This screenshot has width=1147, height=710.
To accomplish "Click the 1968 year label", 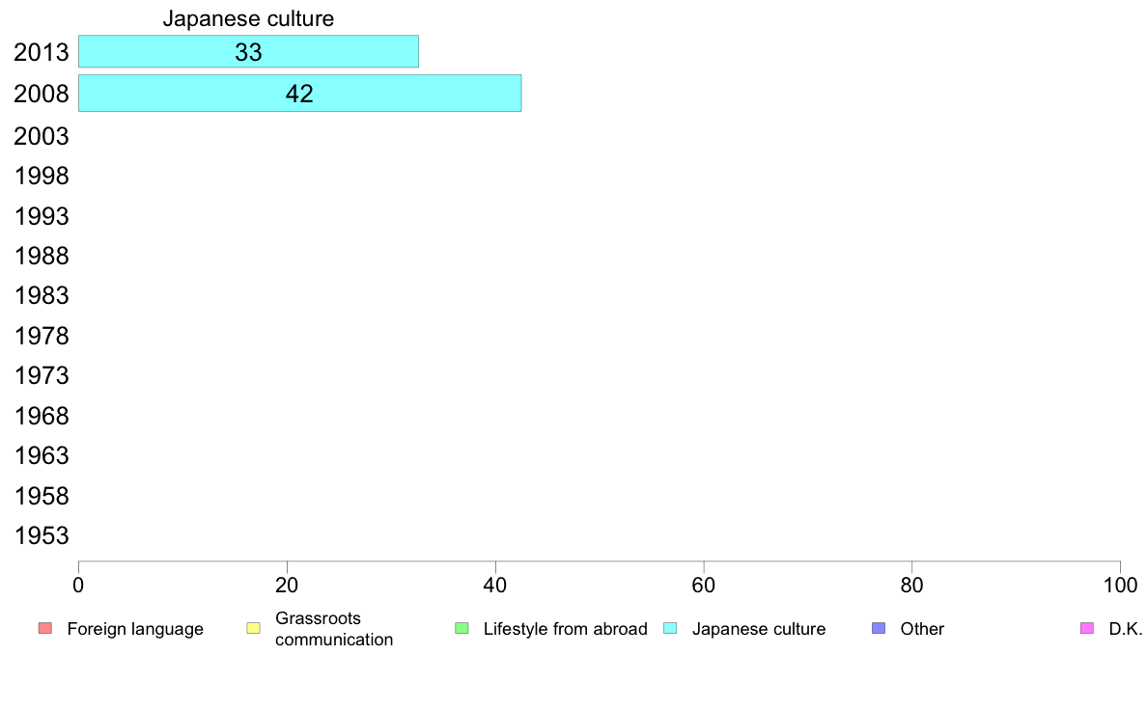I will click(x=41, y=416).
